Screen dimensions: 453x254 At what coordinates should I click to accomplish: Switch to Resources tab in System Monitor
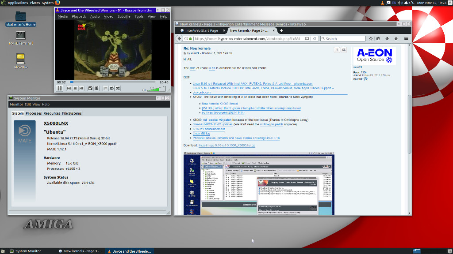[52, 113]
